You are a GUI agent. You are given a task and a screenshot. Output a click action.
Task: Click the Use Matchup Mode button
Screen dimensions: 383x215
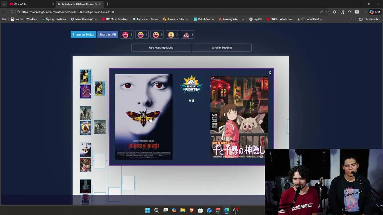(x=161, y=47)
